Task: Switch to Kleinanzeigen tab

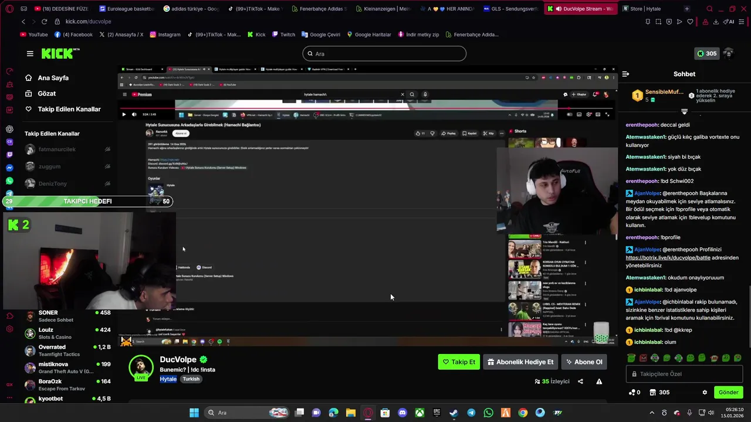Action: (x=383, y=9)
